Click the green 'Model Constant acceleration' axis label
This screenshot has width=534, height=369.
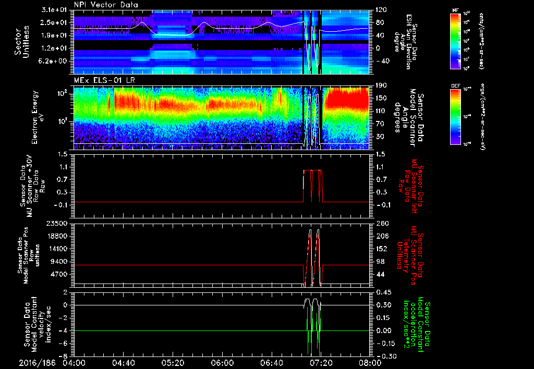pyautogui.click(x=416, y=325)
